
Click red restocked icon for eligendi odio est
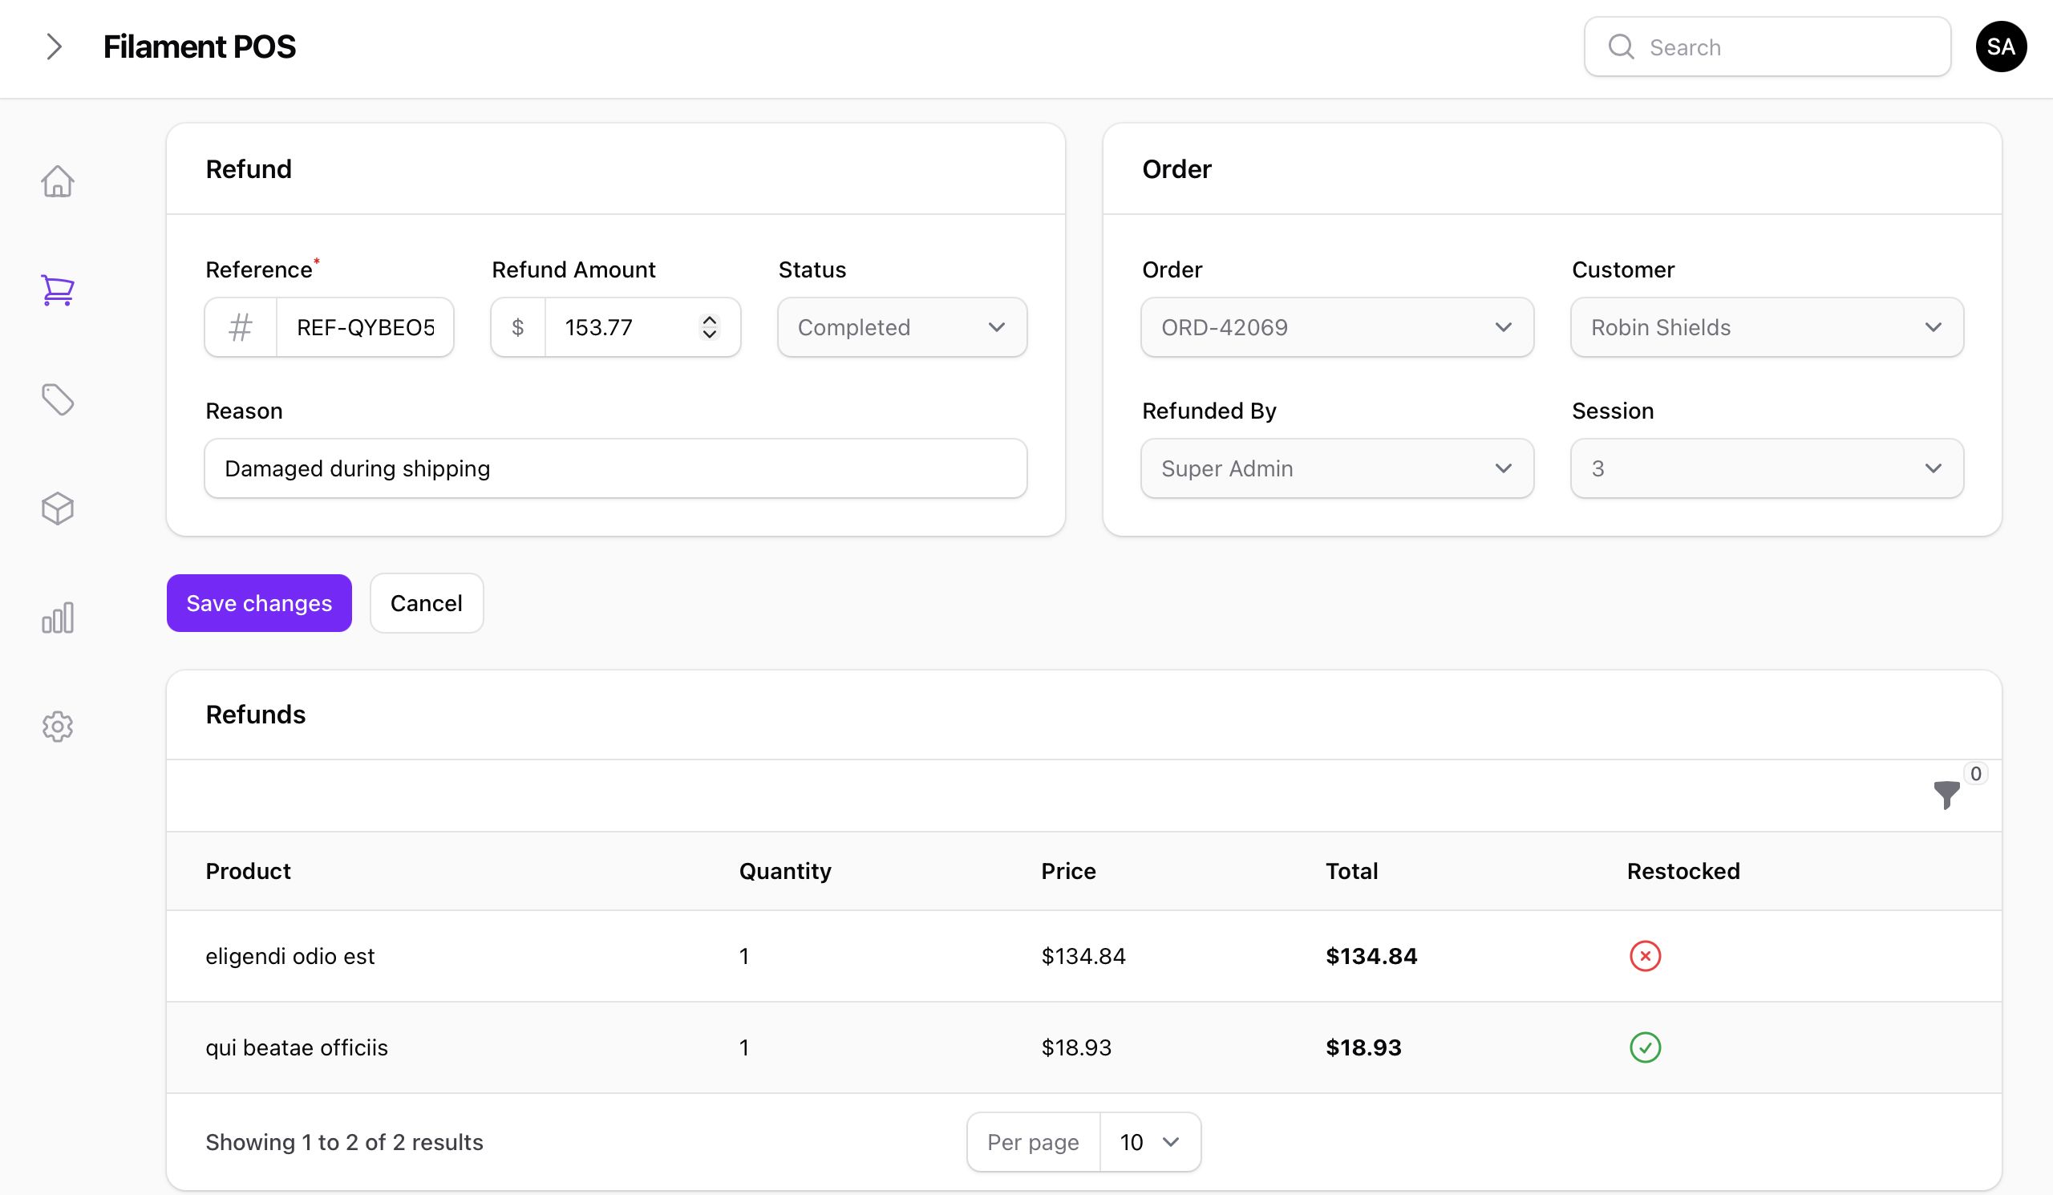point(1644,955)
